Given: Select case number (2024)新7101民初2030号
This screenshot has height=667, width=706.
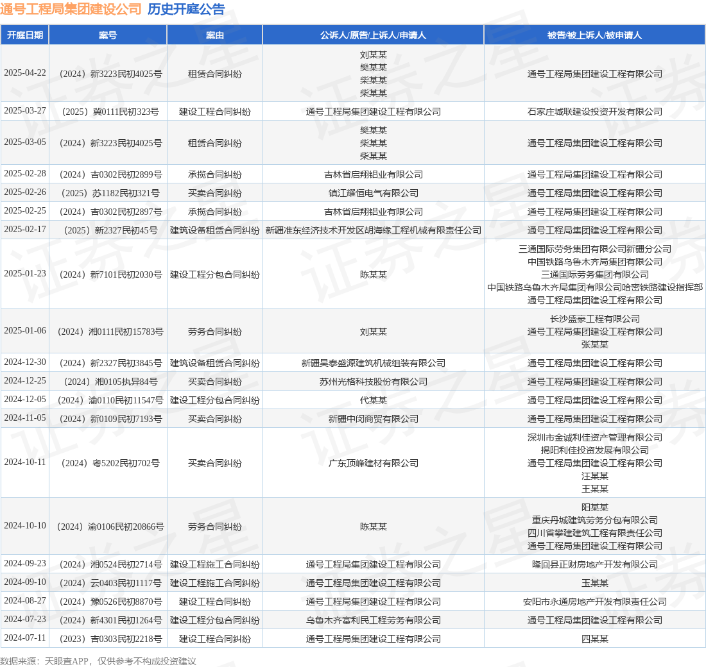Looking at the screenshot, I should [110, 274].
